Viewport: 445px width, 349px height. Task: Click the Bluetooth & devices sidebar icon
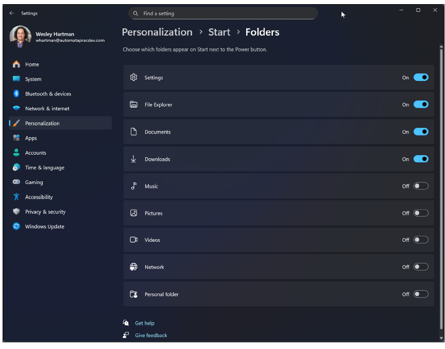pos(16,94)
